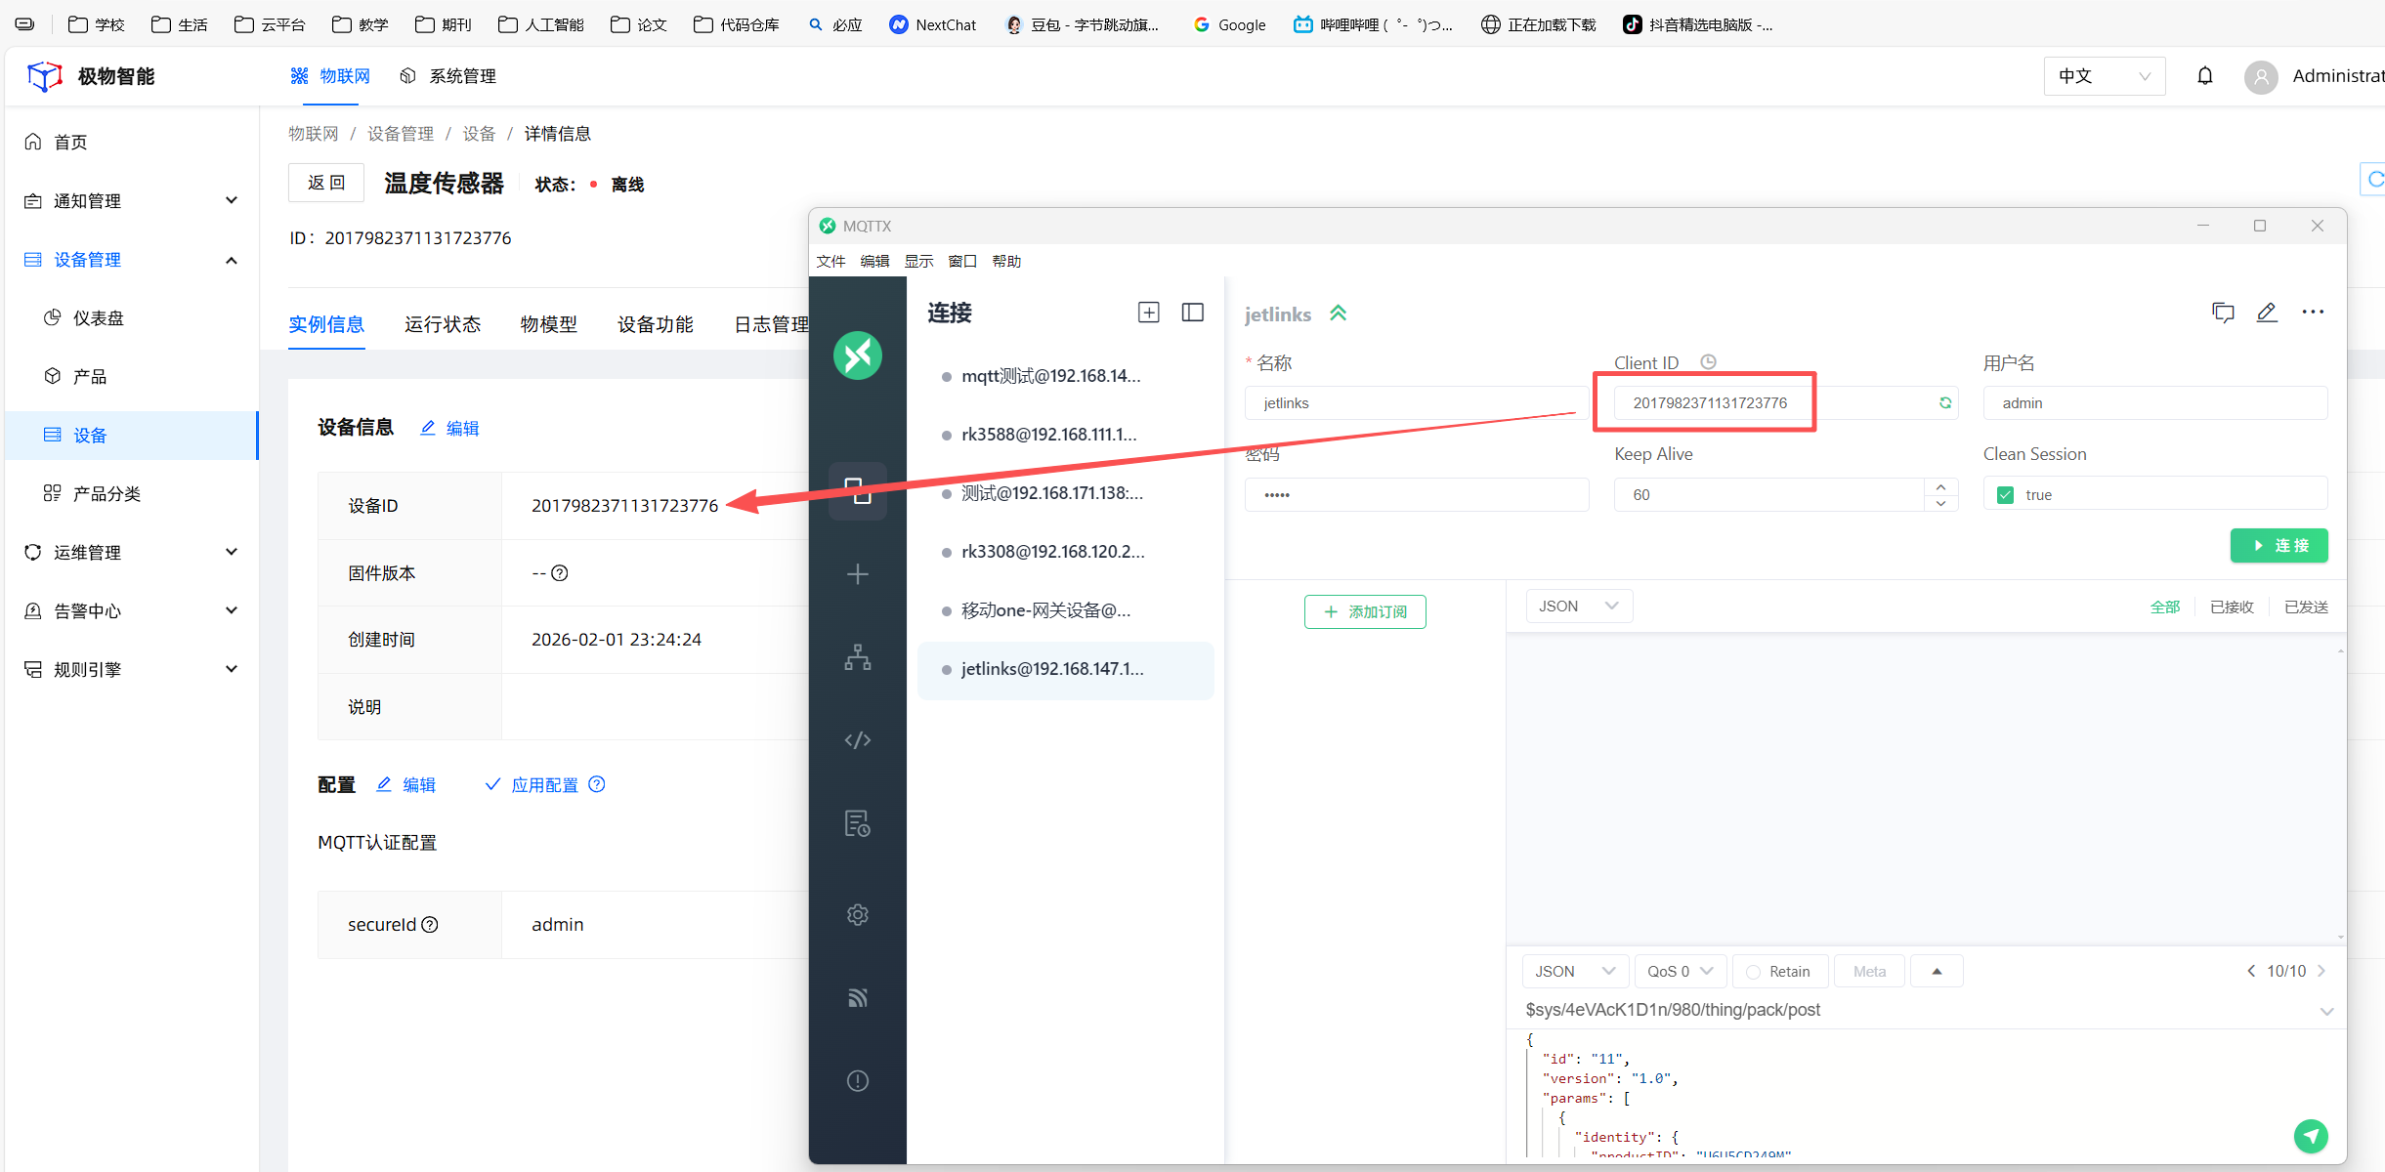The height and width of the screenshot is (1172, 2385).
Task: Open the 文件 menu in MQTTX
Action: point(830,261)
